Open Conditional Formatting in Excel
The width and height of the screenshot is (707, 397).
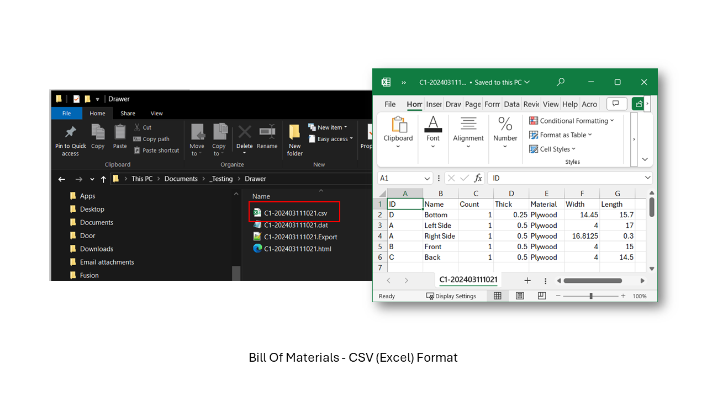[x=572, y=121]
